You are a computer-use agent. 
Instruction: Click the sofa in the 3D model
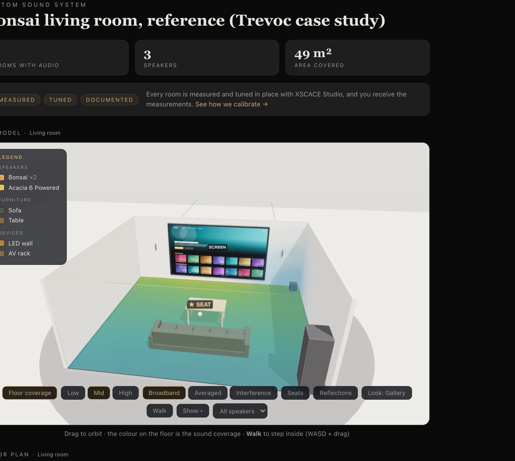tap(199, 338)
